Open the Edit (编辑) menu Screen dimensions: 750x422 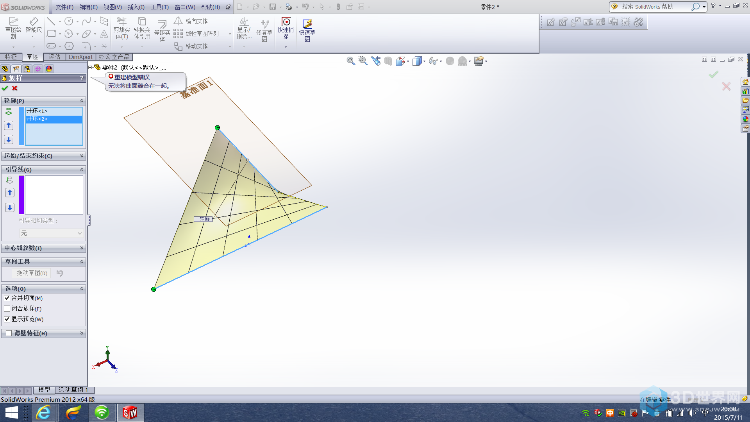tap(88, 7)
